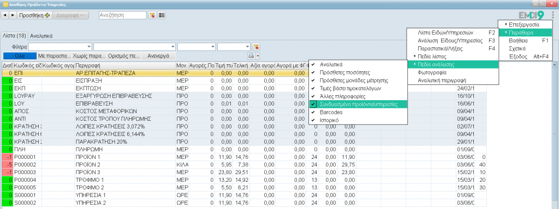Click the printer icon above the list
This screenshot has width=559, height=209.
[x=251, y=56]
